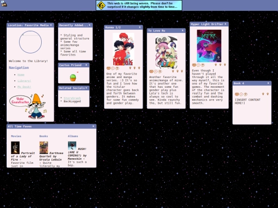Screen dimensions: 278x208
Task: Click the heart bubble icon in Hyper Light Drifter card
Action: point(199,65)
